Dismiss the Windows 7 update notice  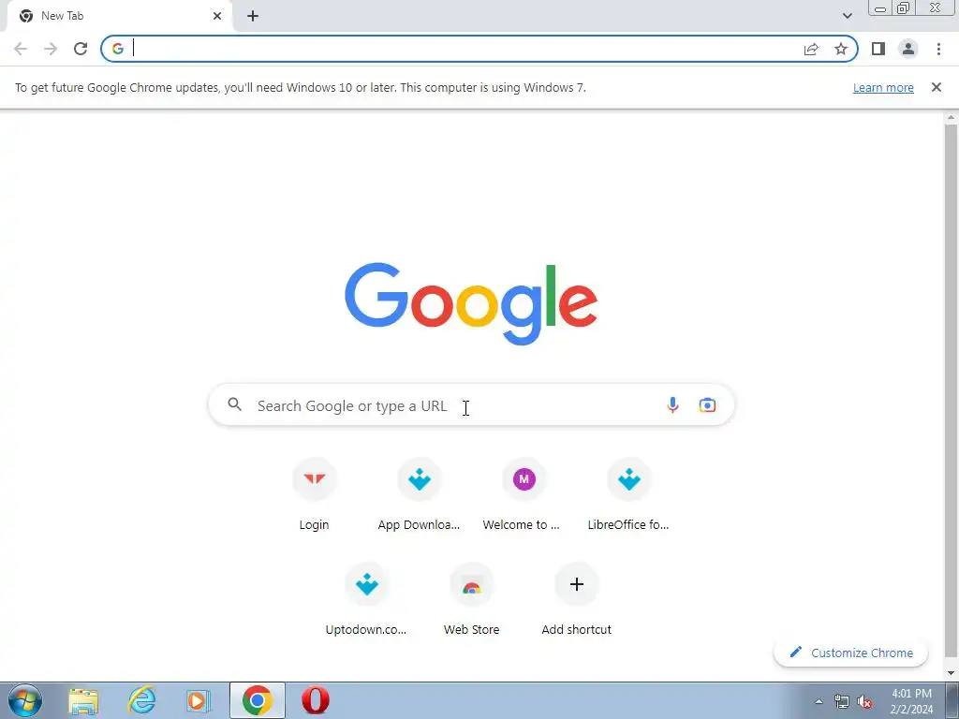(937, 87)
